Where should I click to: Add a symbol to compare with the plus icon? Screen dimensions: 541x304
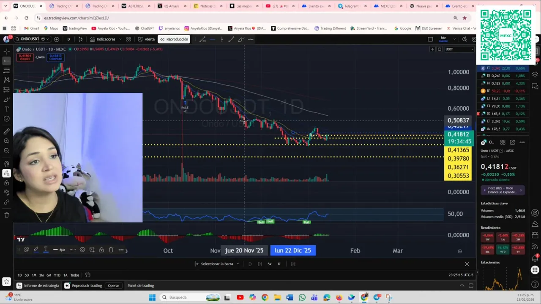tap(57, 39)
